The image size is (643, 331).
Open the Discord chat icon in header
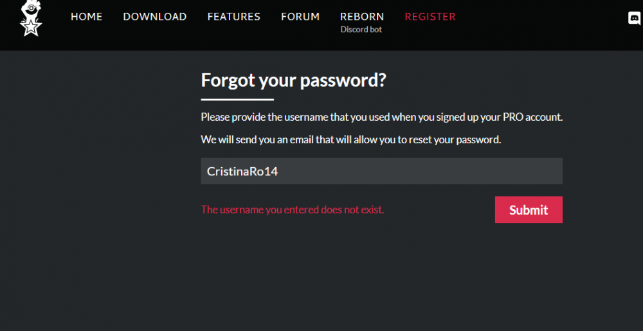(x=635, y=19)
